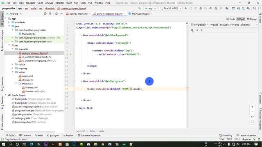
Task: Click the Collapse All icon in the Project panel
Action: (x=50, y=13)
